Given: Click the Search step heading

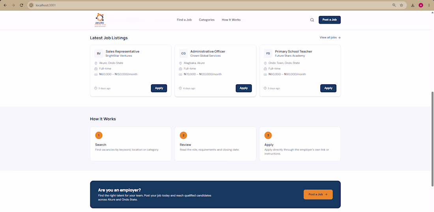Looking at the screenshot, I should point(101,145).
